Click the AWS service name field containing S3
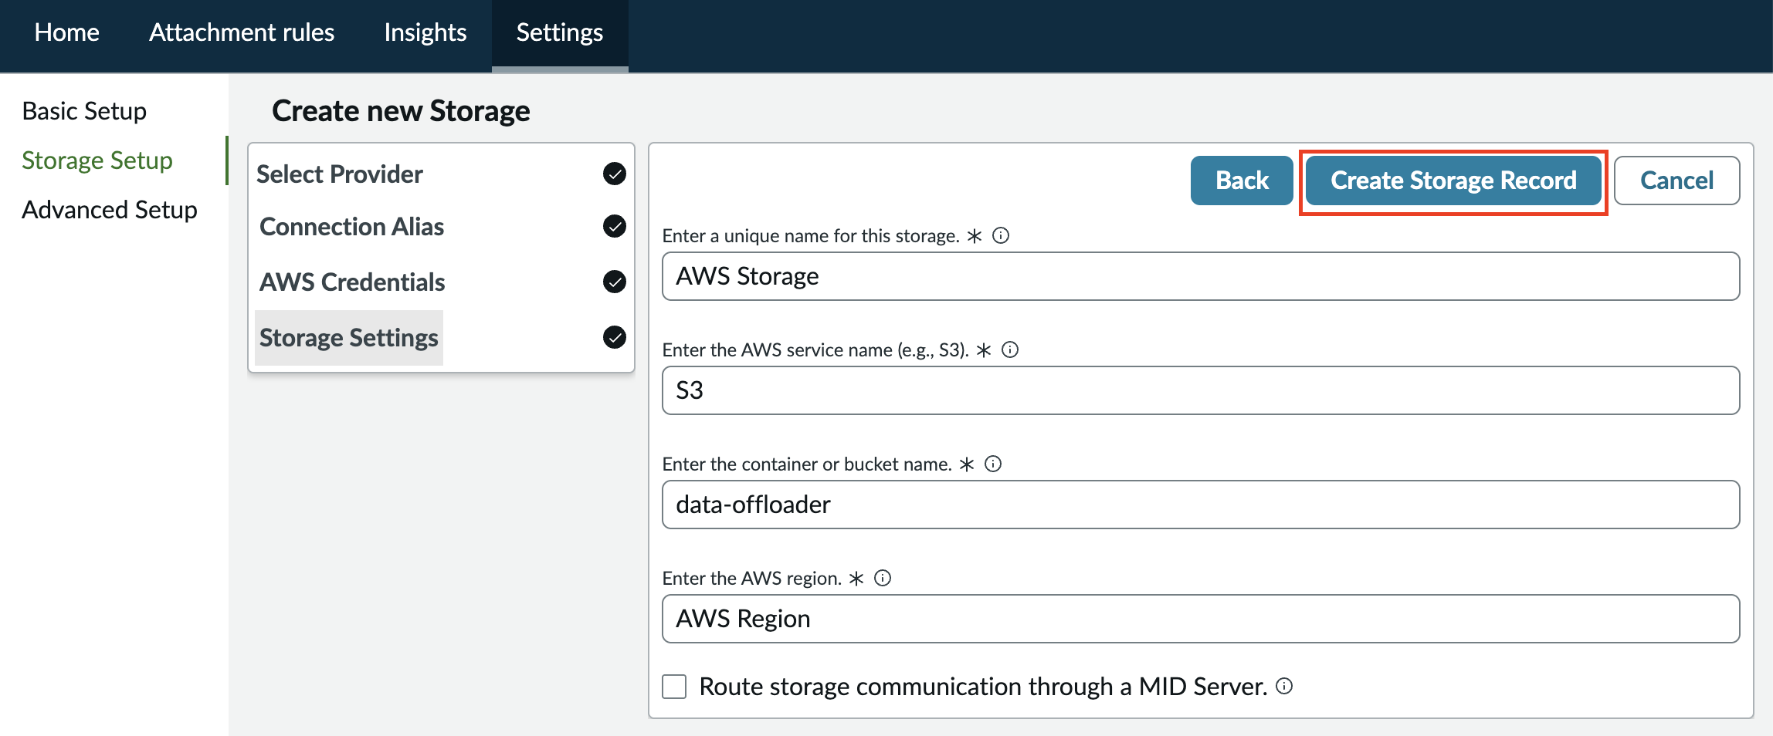The image size is (1773, 736). [1201, 390]
